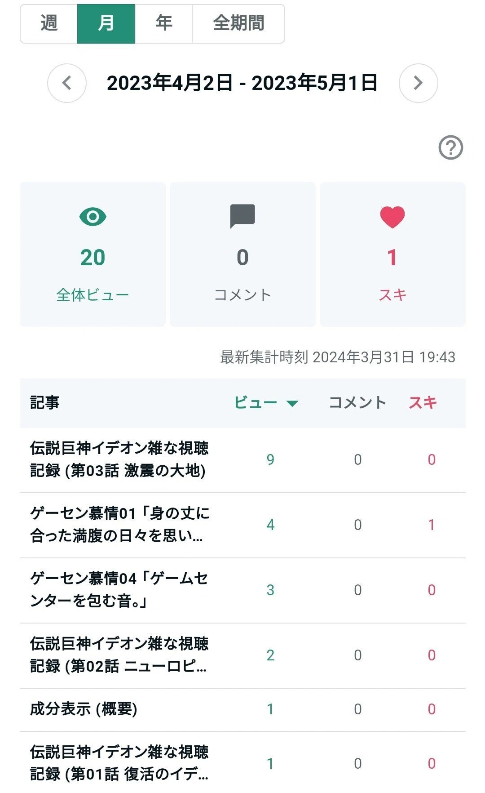Image resolution: width=485 pixels, height=793 pixels.
Task: Open the help question mark icon
Action: point(450,147)
